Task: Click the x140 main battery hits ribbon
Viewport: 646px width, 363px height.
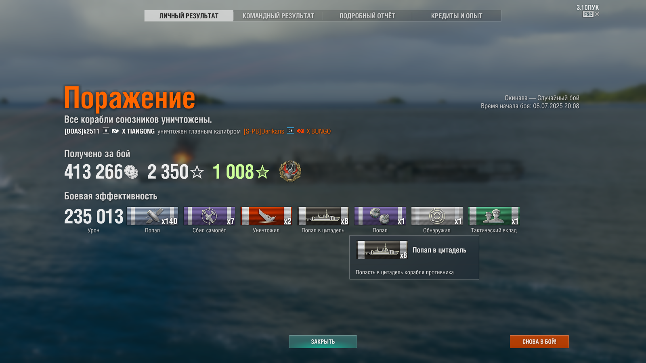Action: tap(152, 216)
